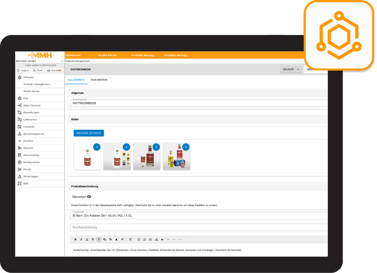
Task: Add a blockquote via the quote icon
Action: [x=162, y=240]
